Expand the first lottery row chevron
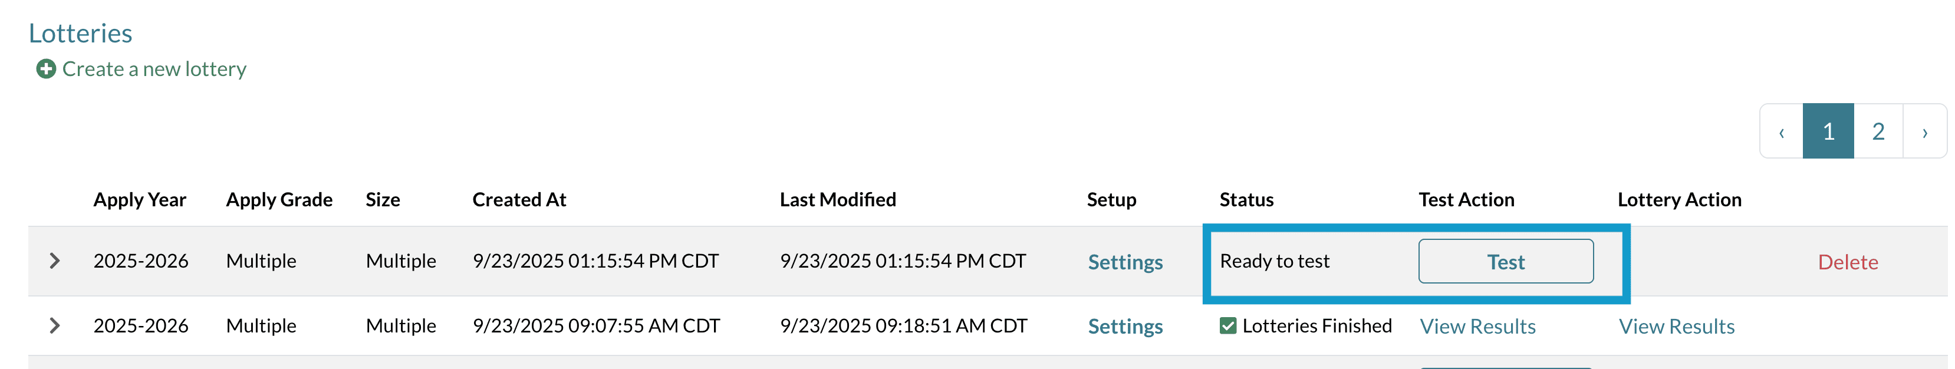 [x=55, y=261]
